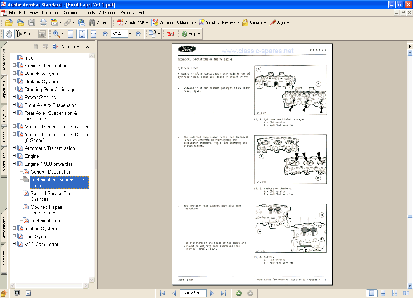Switch to the Pages side tab

[x=4, y=137]
